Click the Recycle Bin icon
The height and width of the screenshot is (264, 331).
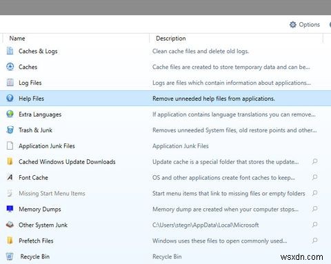pyautogui.click(x=10, y=256)
